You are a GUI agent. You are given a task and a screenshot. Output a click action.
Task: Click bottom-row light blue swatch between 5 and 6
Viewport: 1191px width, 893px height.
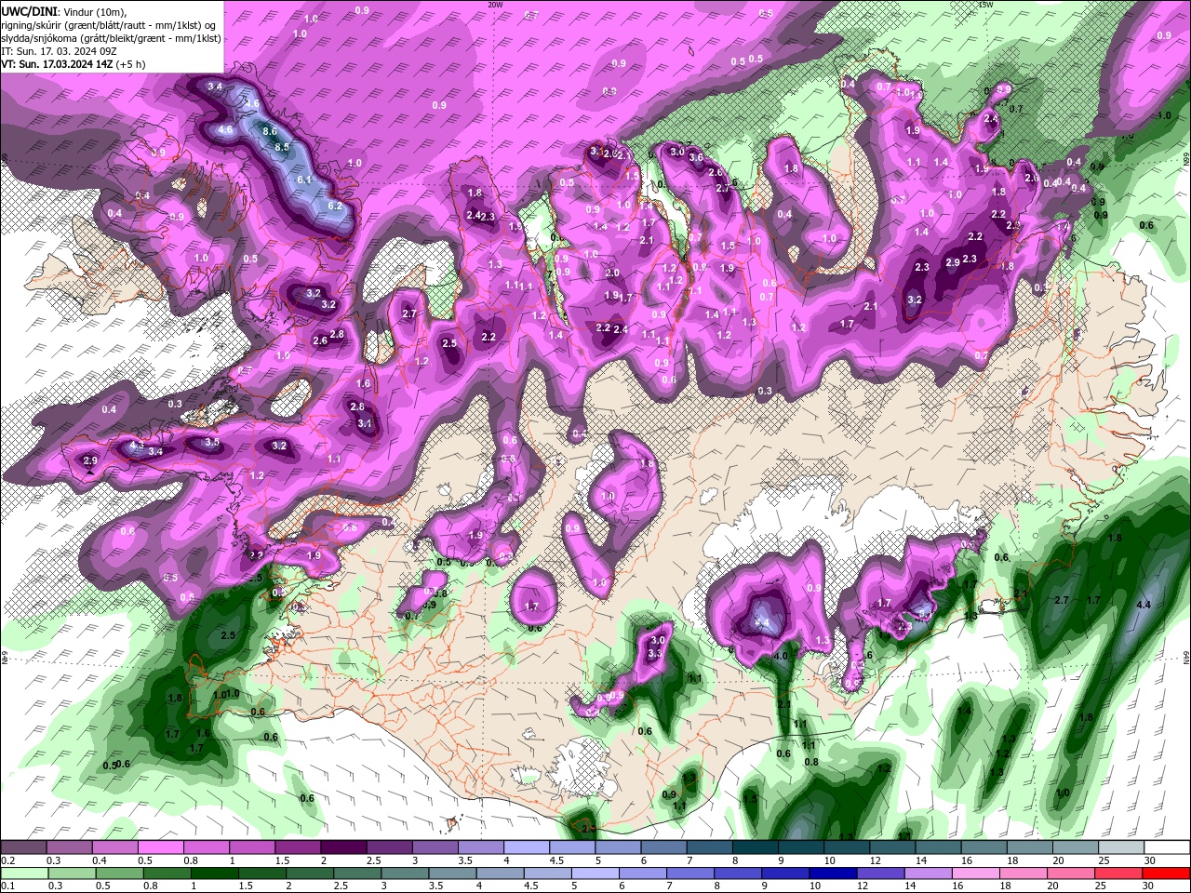tap(595, 873)
